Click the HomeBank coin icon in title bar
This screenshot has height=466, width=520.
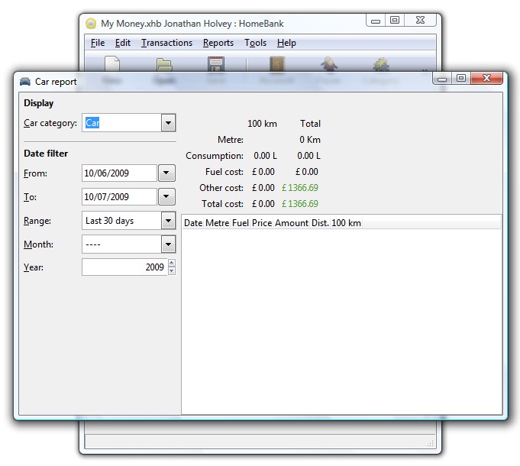tap(91, 24)
